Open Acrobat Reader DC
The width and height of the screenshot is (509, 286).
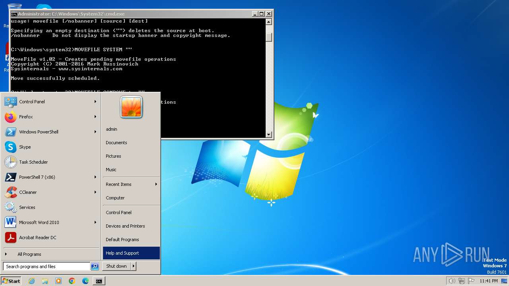point(51,238)
